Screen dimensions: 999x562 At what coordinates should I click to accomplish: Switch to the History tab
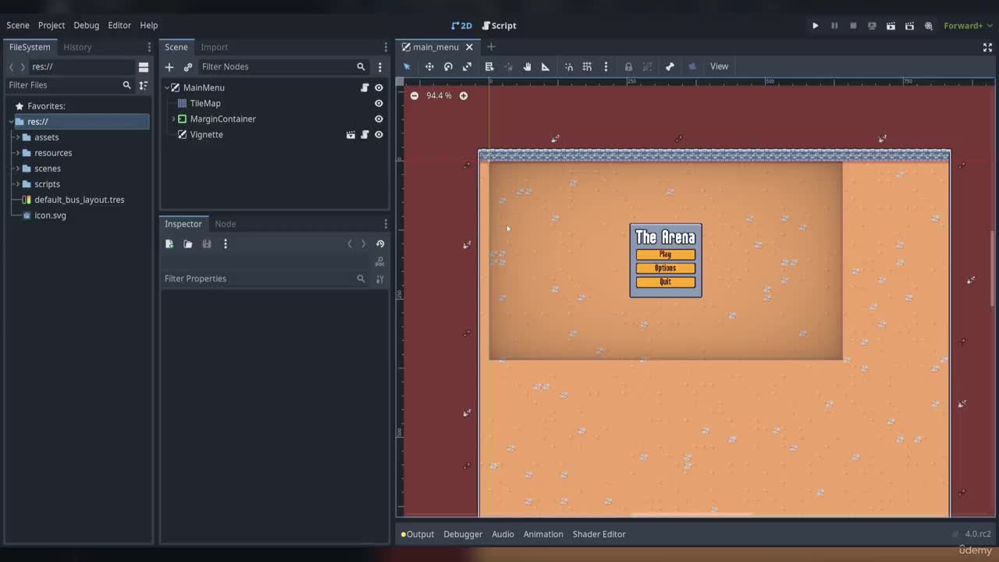click(x=77, y=47)
